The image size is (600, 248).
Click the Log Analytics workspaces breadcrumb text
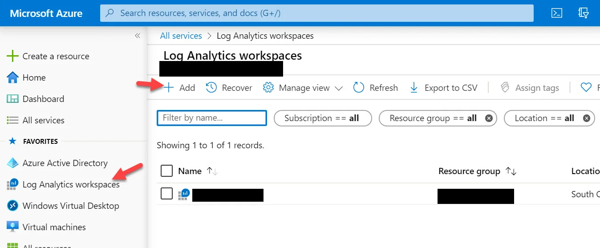pyautogui.click(x=265, y=36)
